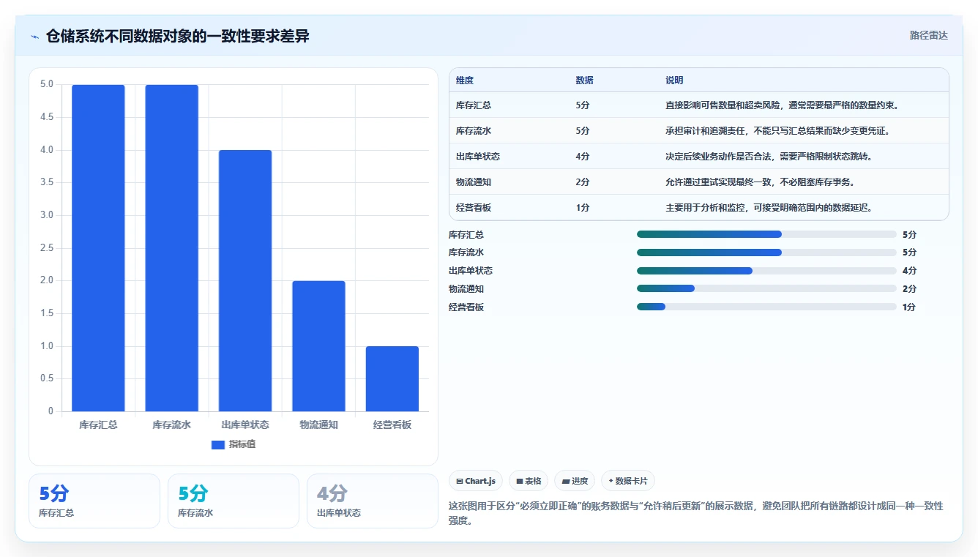Click the 说明 column header

click(x=674, y=81)
